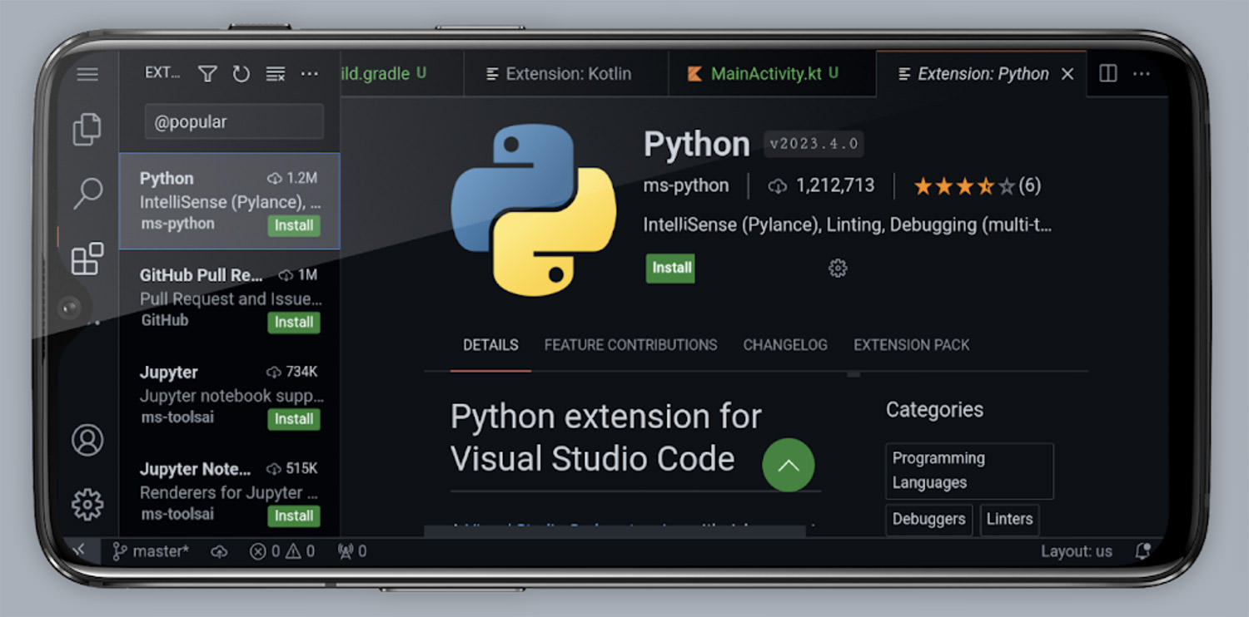Open the Changelog tab

785,344
